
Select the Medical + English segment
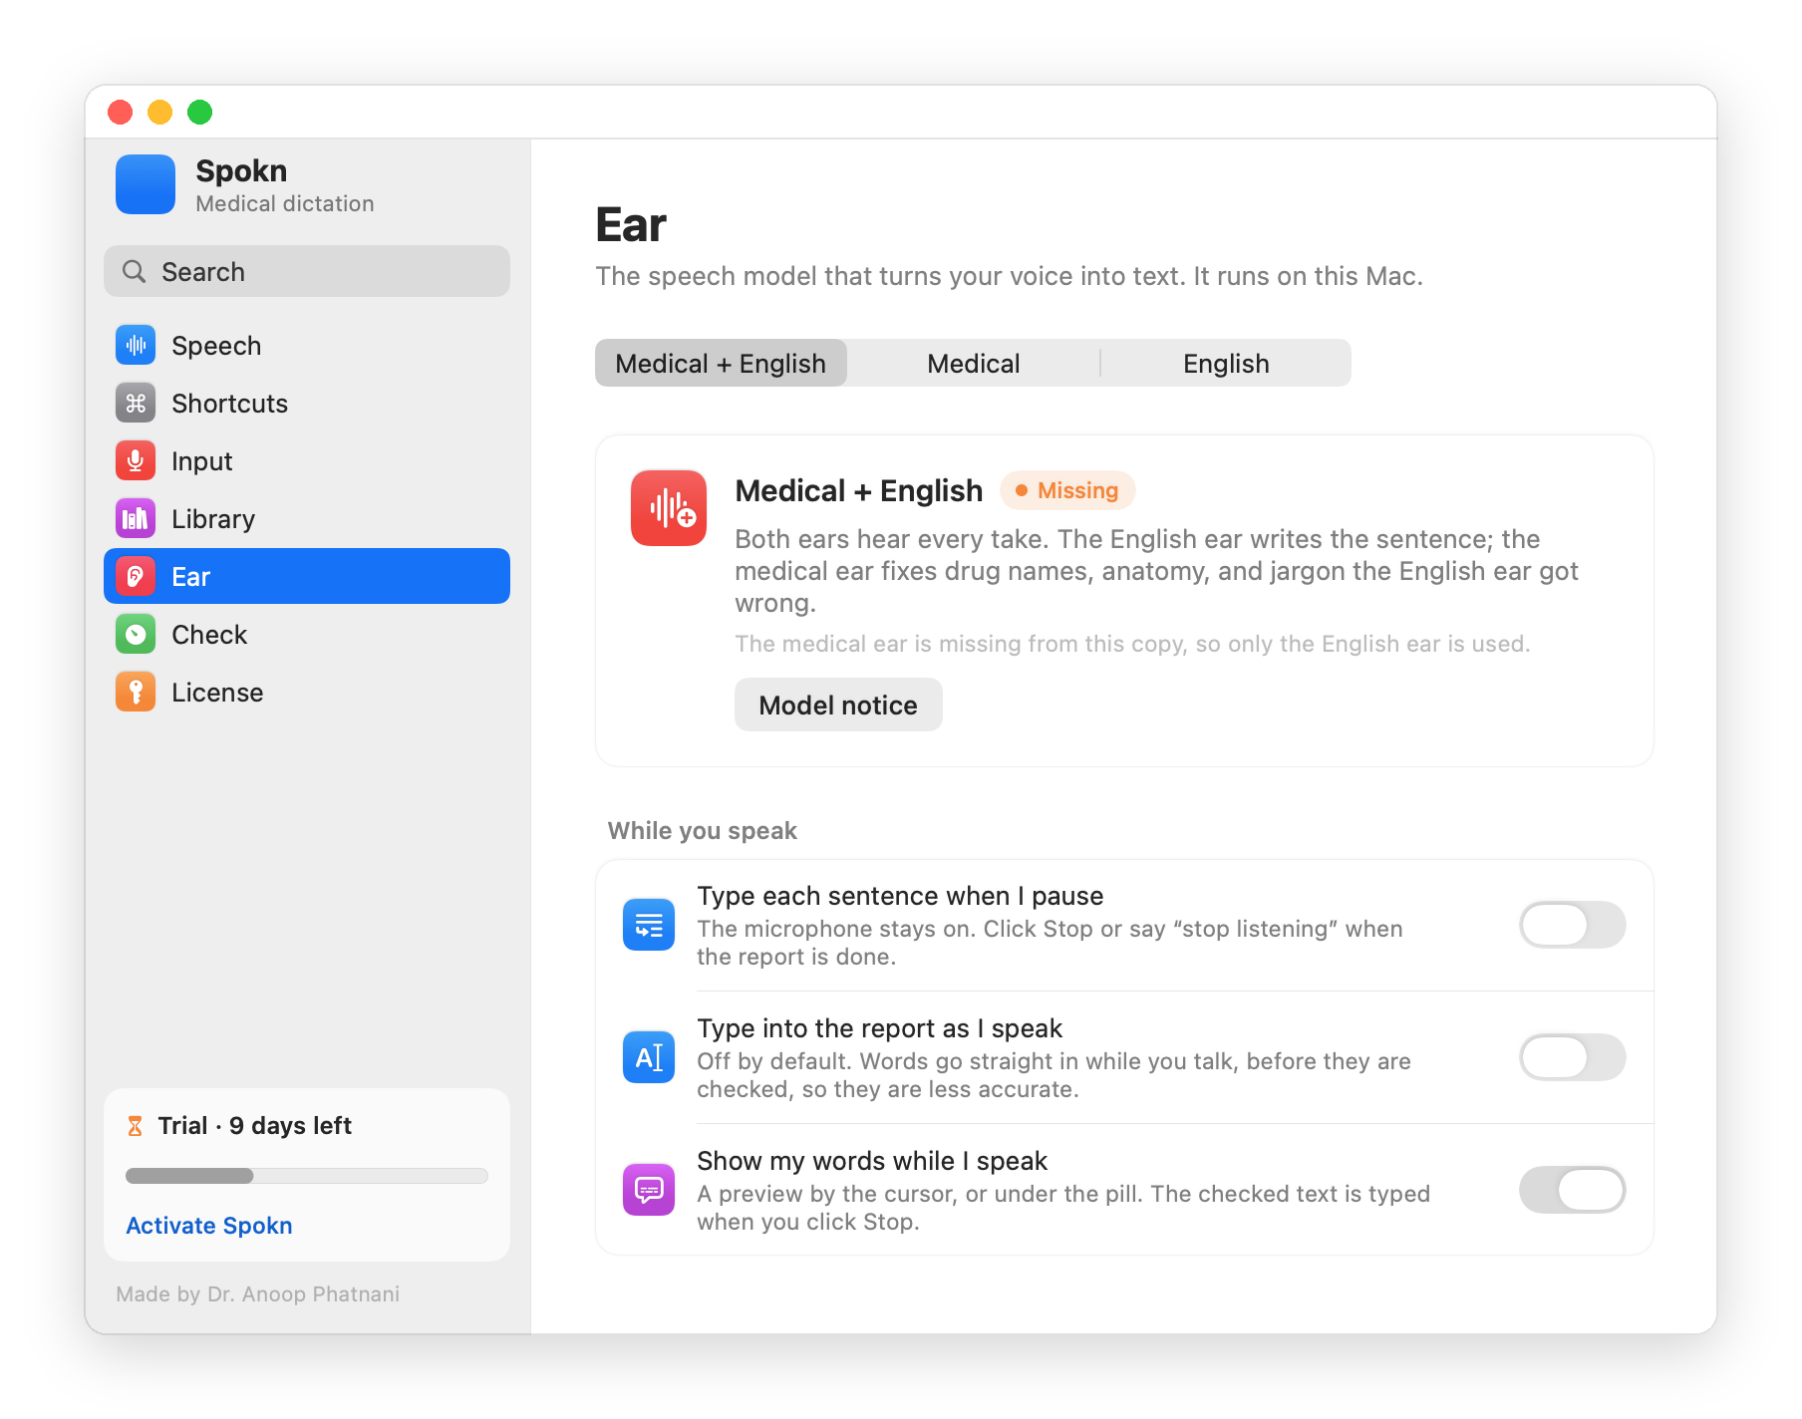click(x=721, y=363)
